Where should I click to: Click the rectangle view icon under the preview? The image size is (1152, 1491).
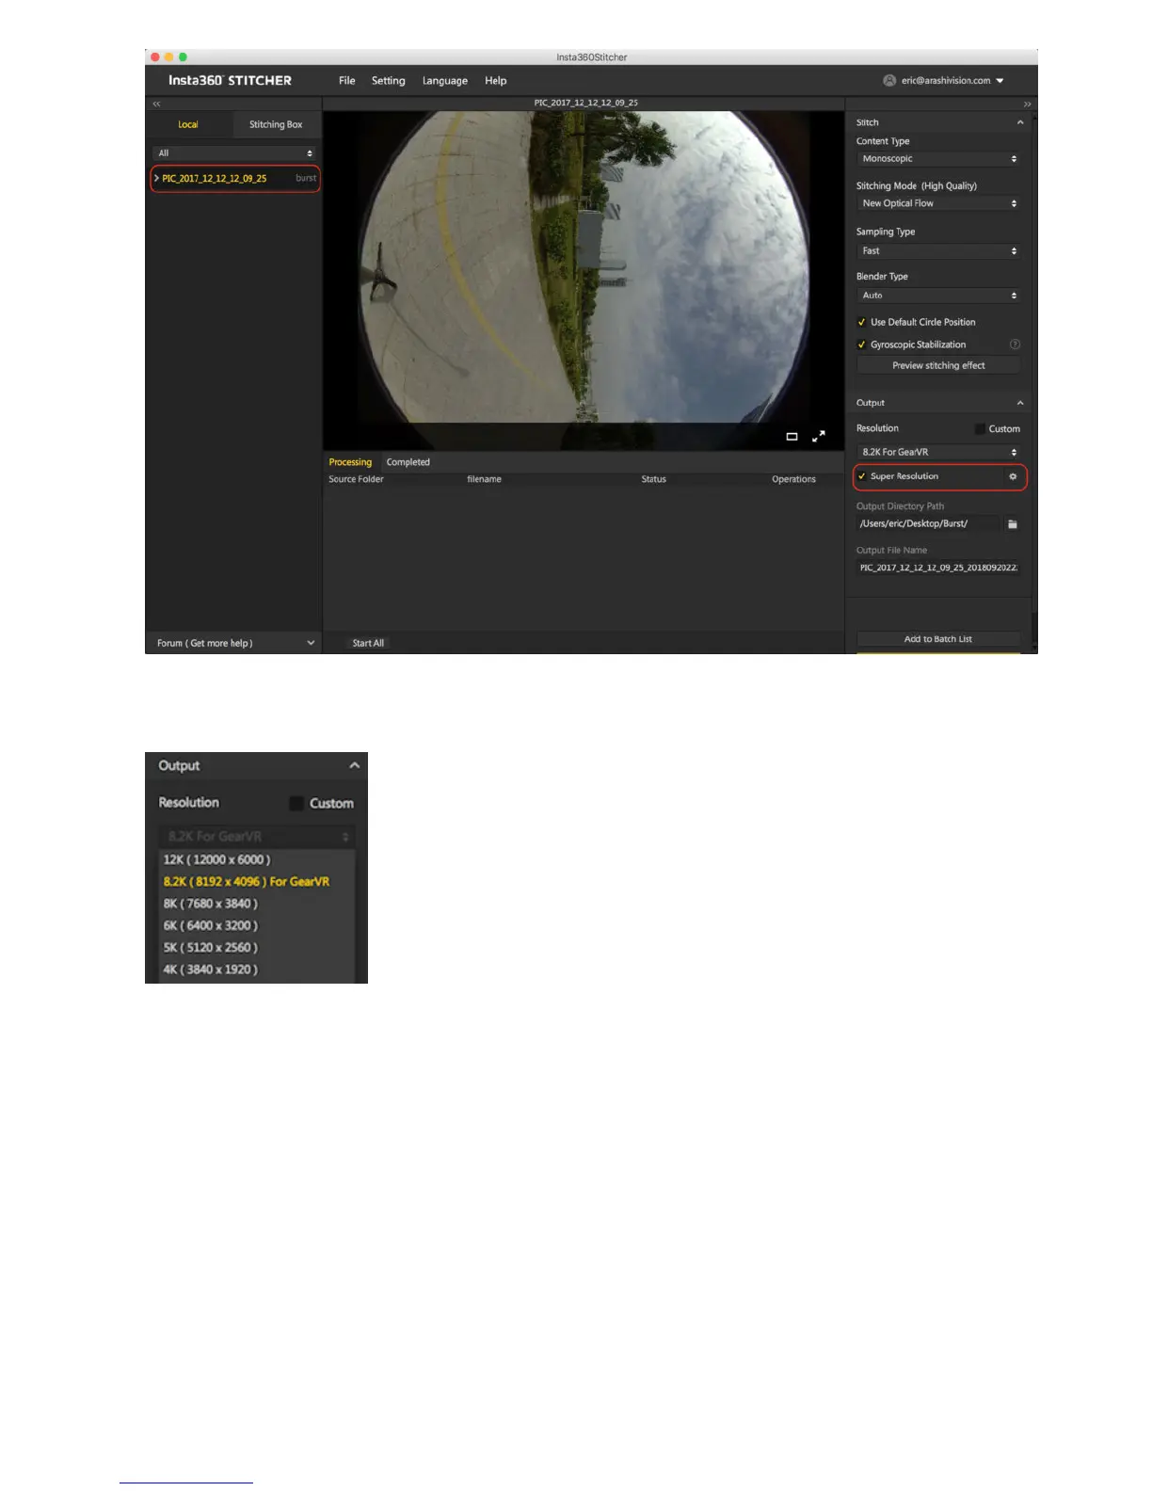tap(792, 437)
